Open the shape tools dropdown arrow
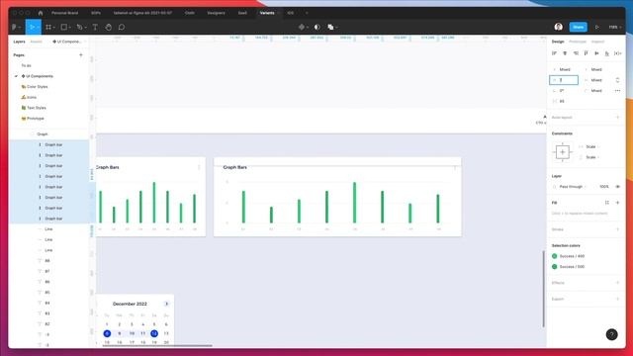The width and height of the screenshot is (633, 356). [x=70, y=28]
